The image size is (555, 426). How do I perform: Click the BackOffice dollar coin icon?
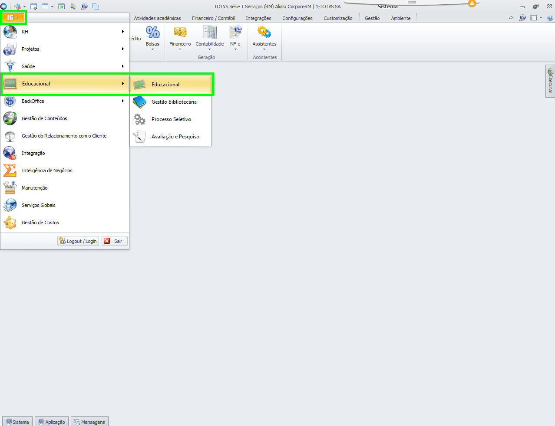click(10, 101)
